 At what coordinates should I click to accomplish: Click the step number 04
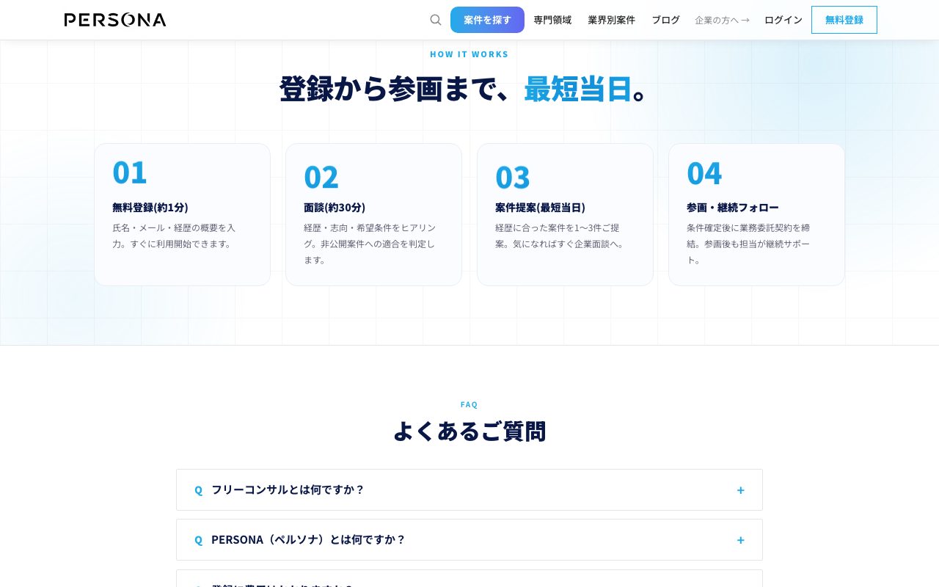[704, 172]
